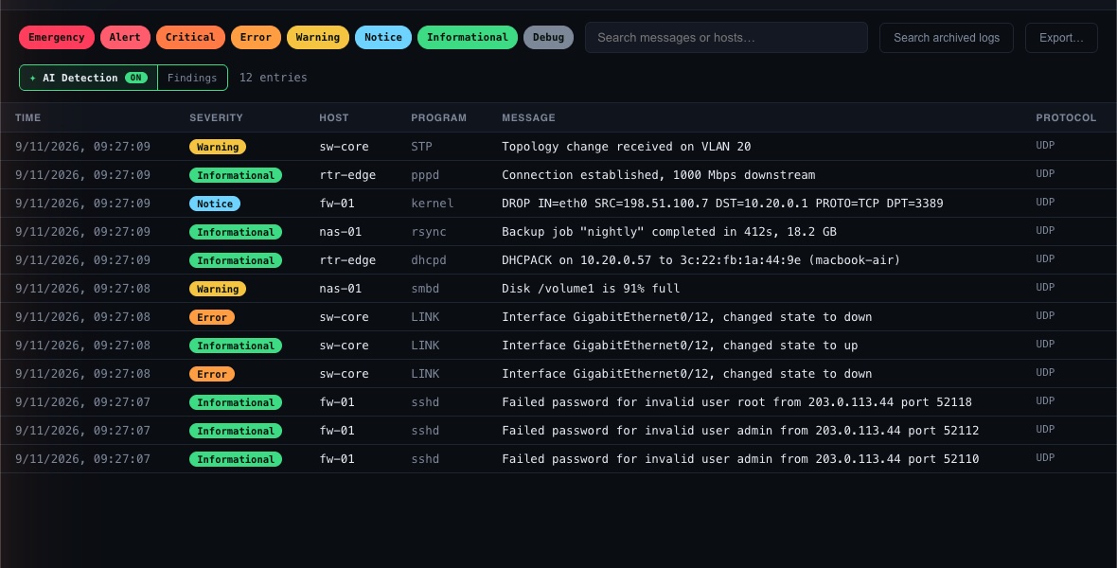Sort by the TIME column header
Image resolution: width=1117 pixels, height=568 pixels.
(x=27, y=117)
